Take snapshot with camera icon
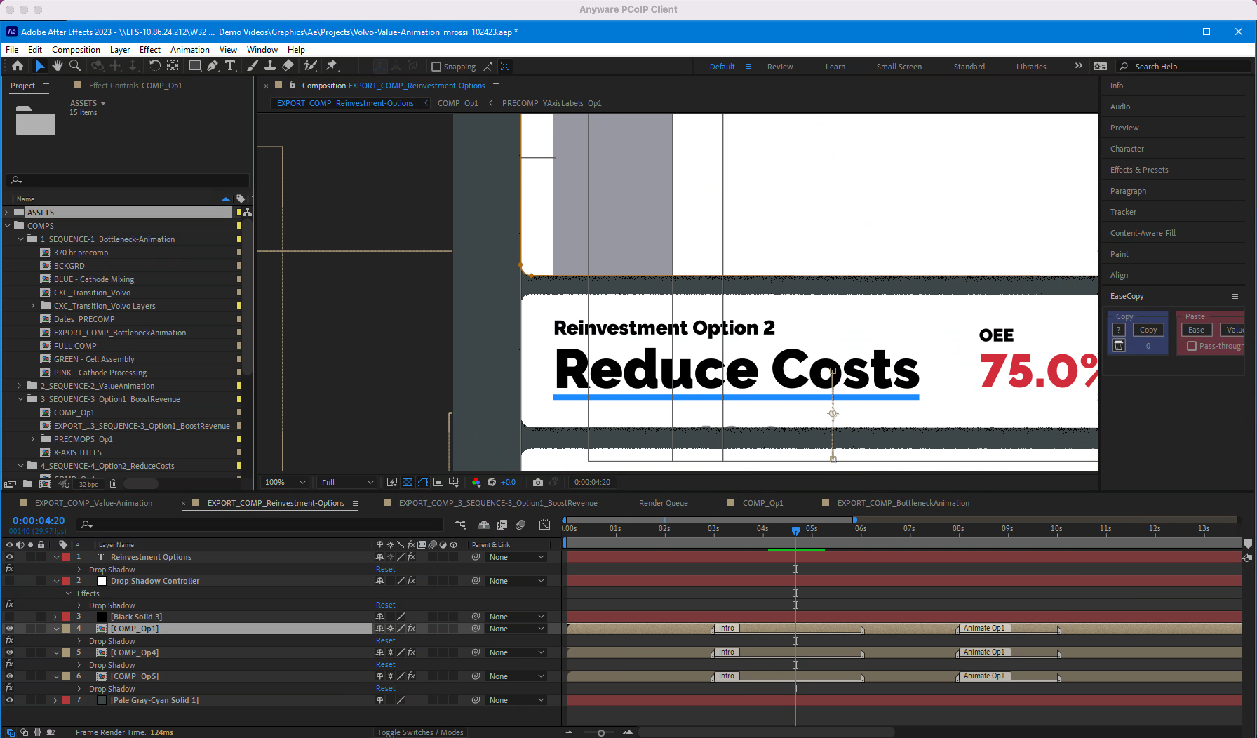Image resolution: width=1257 pixels, height=738 pixels. tap(537, 482)
